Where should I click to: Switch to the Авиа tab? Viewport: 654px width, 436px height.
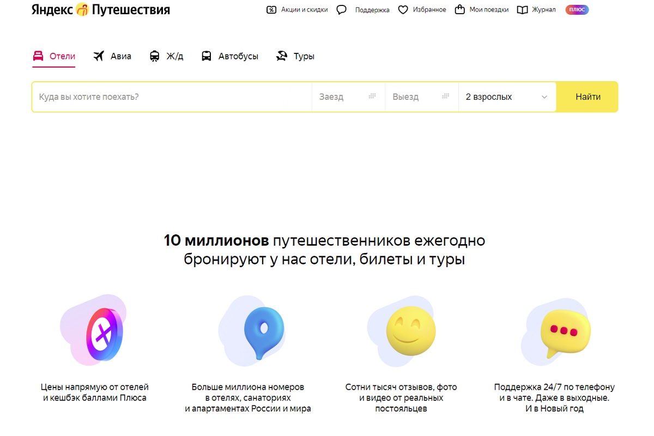[112, 56]
